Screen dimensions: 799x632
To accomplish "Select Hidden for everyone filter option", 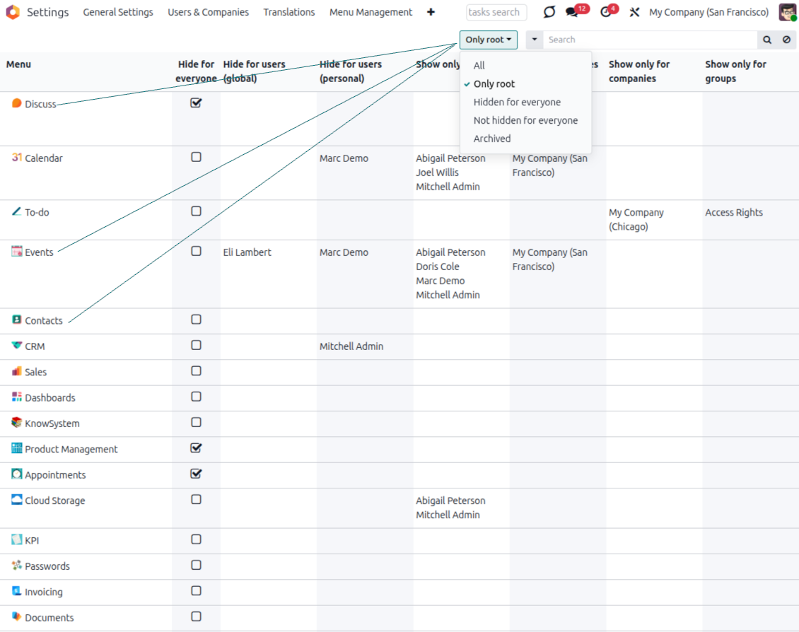I will [517, 102].
